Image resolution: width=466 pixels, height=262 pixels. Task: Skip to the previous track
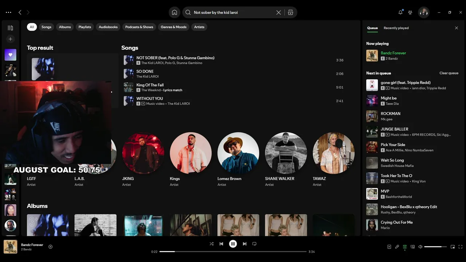[221, 244]
